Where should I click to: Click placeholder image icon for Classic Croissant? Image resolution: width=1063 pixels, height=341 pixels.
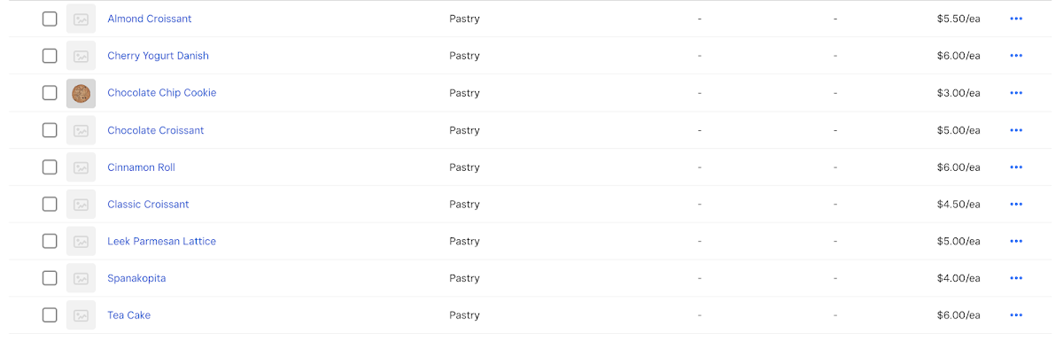[x=81, y=205]
